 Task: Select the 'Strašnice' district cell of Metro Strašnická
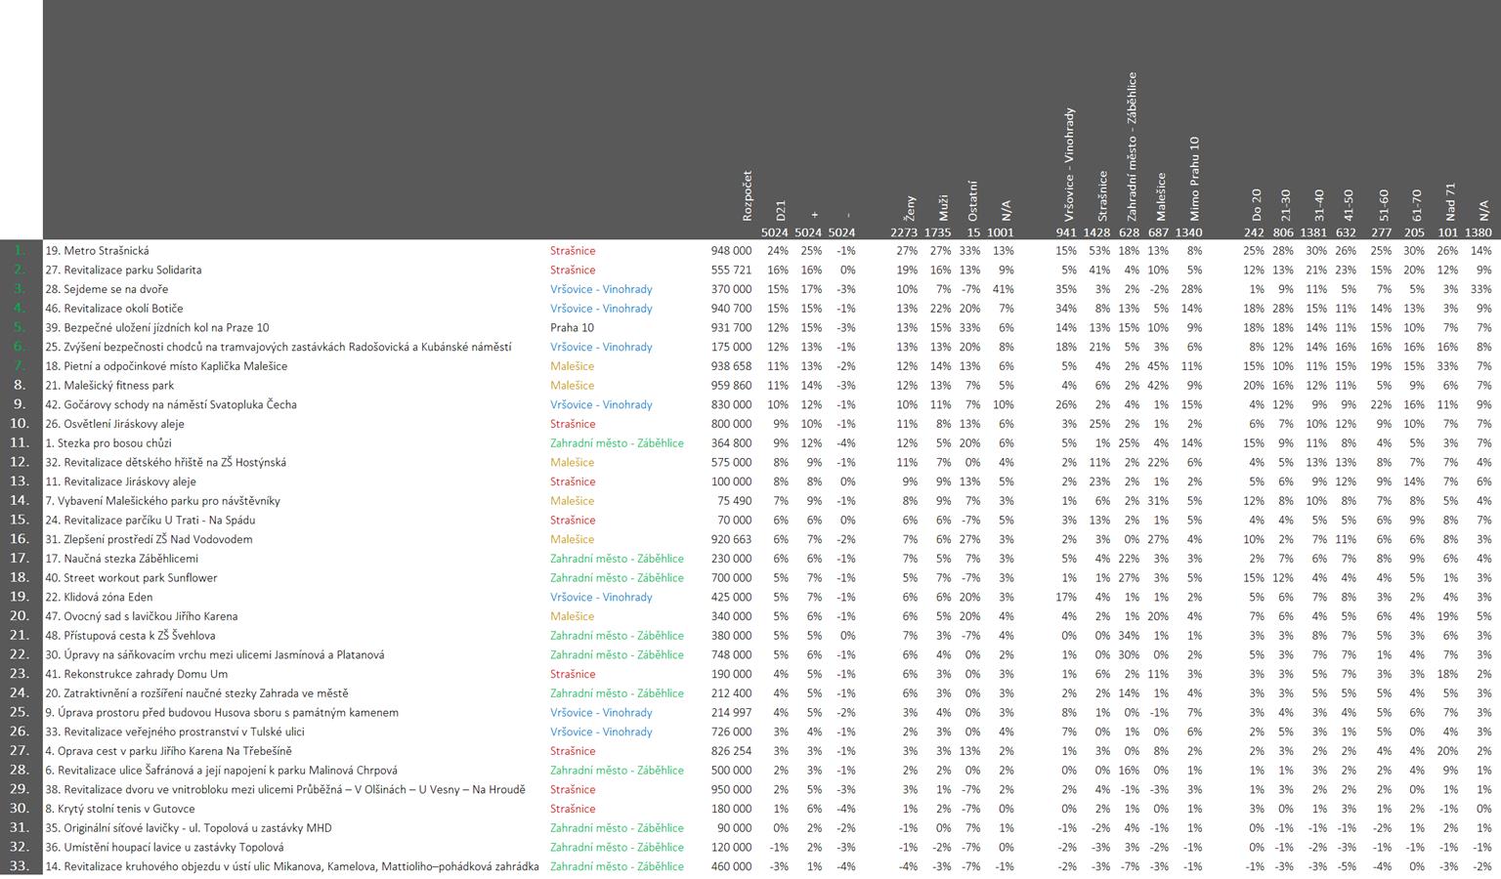[x=573, y=251]
